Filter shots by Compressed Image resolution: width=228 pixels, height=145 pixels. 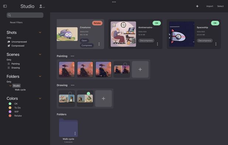[x=16, y=46]
